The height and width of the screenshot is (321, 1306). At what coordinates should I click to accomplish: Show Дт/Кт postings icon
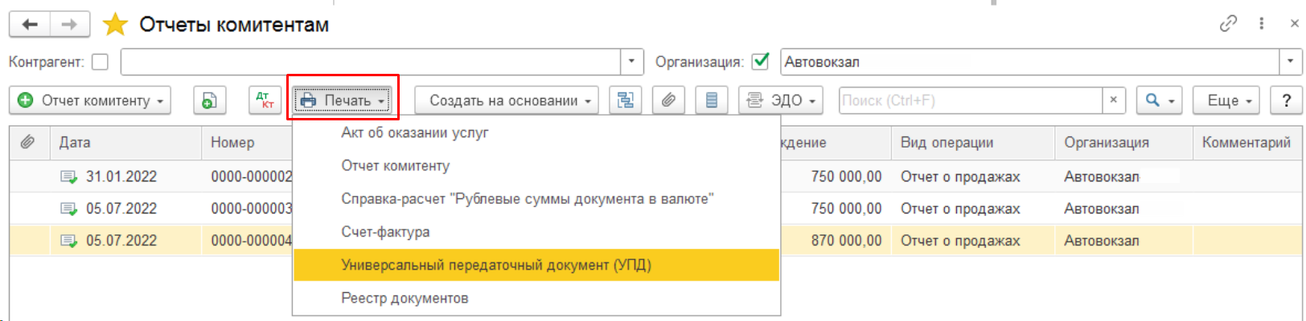[x=265, y=100]
